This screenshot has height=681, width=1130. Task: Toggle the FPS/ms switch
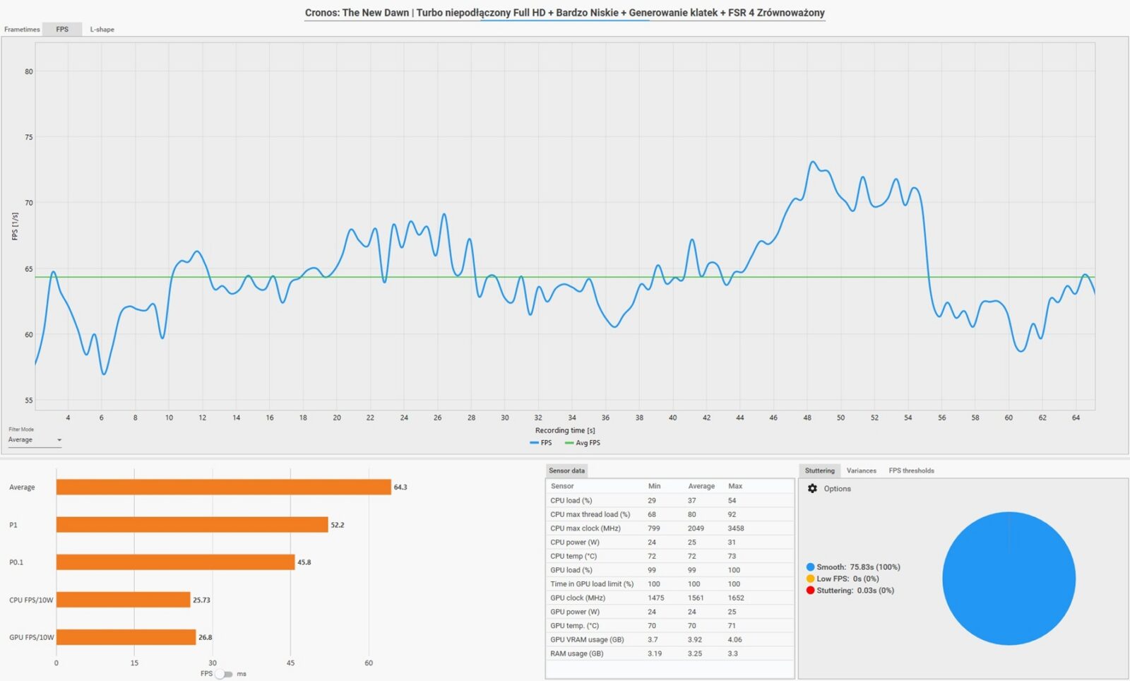224,674
